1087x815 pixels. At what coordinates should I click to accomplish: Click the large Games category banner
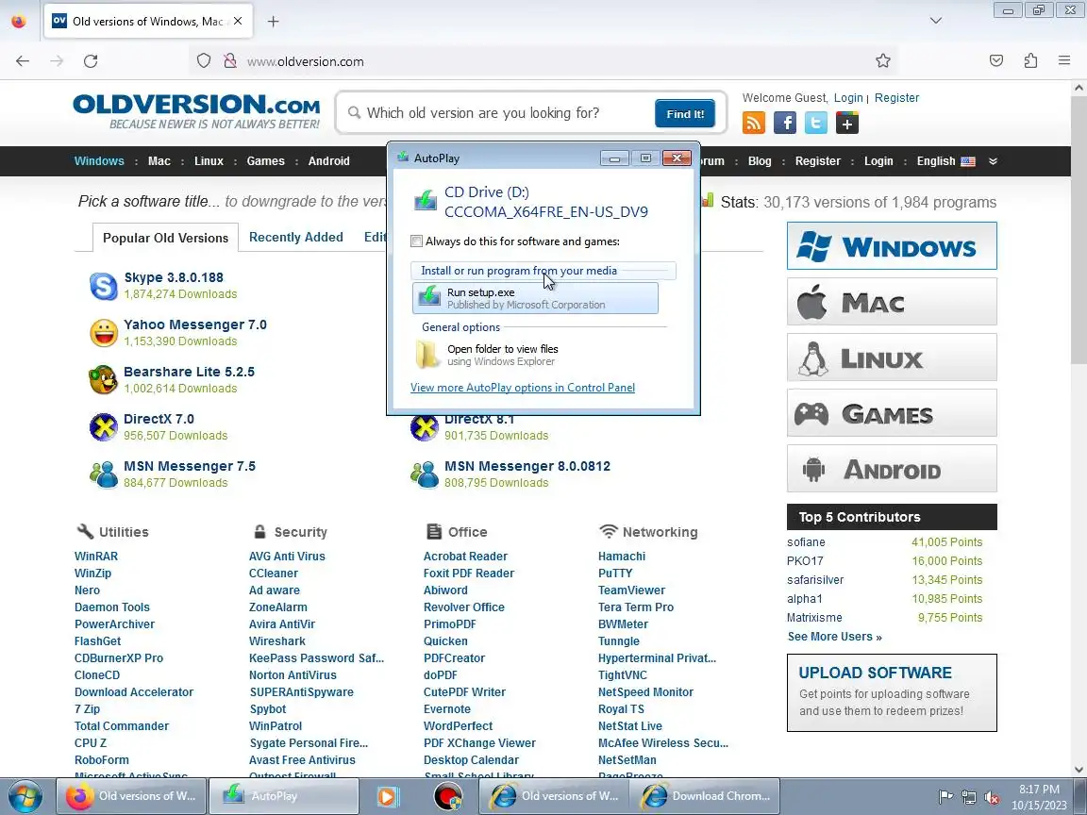tap(893, 412)
